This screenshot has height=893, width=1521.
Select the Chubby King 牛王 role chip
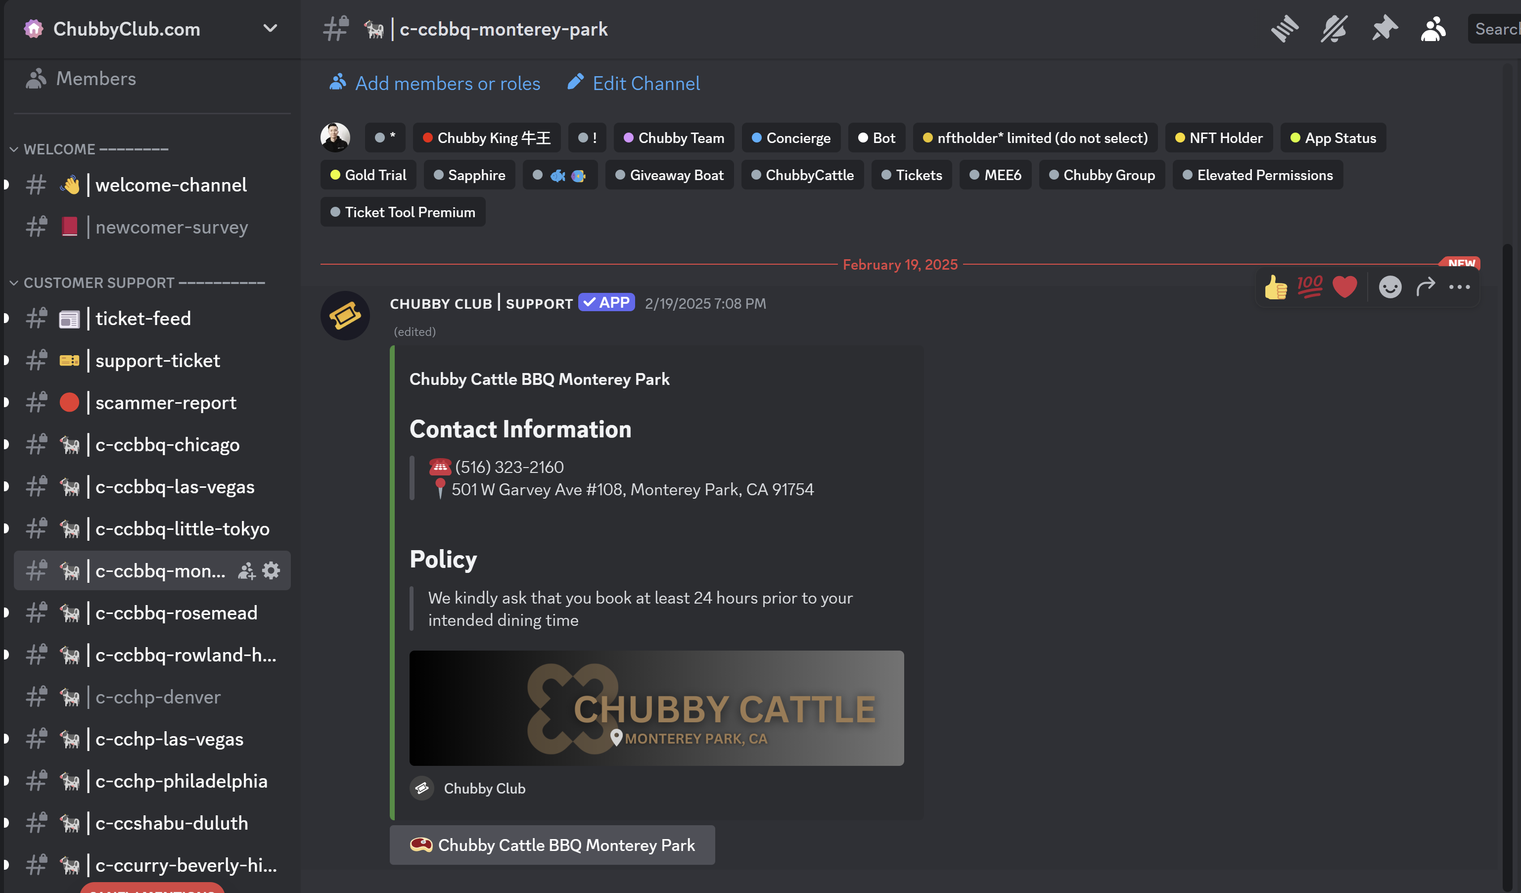(487, 138)
